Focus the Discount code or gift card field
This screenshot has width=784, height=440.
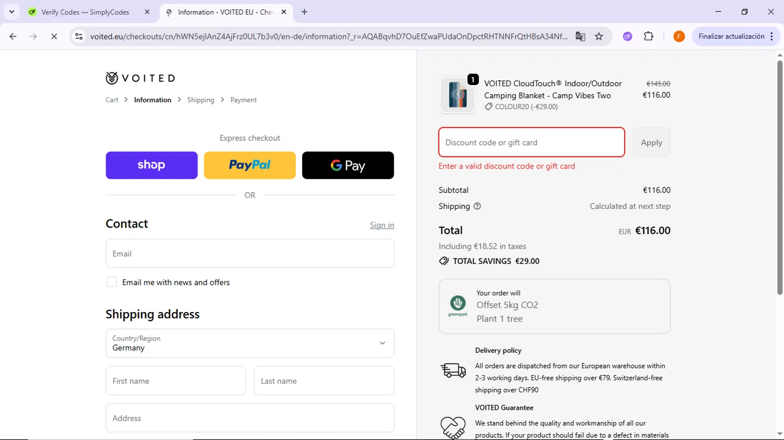click(x=532, y=142)
